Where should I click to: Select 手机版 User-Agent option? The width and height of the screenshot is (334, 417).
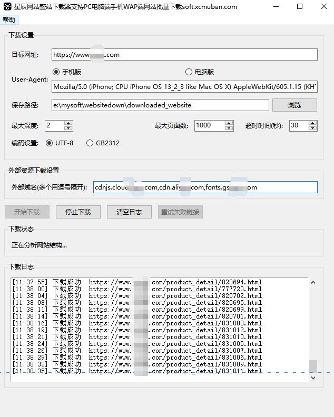tap(56, 72)
